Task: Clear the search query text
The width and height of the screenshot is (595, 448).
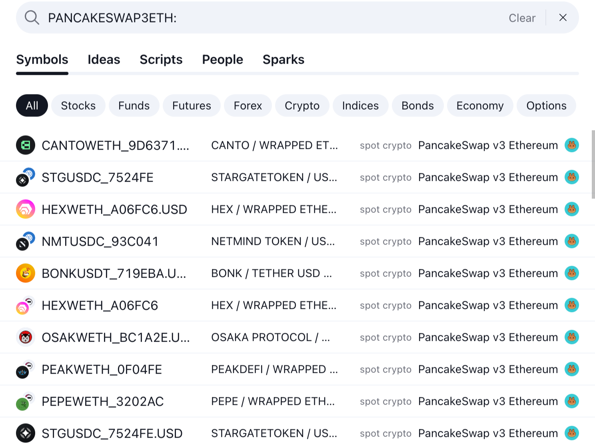Action: point(522,18)
